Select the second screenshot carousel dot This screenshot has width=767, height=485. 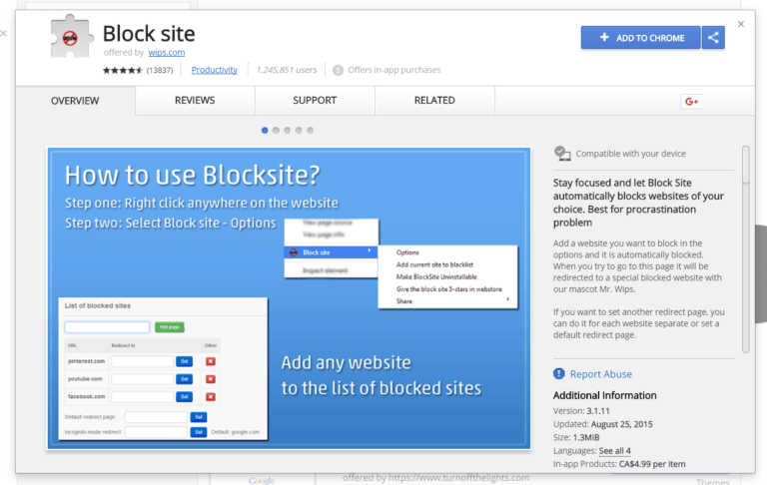276,130
